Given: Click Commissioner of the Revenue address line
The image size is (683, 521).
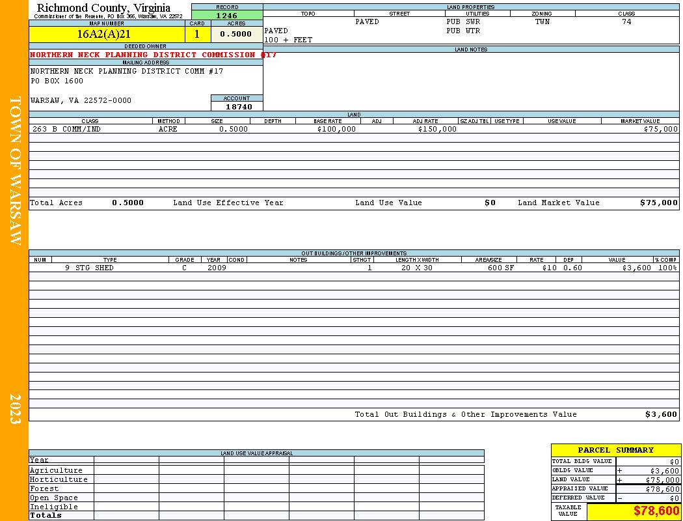Looking at the screenshot, I should (x=108, y=16).
